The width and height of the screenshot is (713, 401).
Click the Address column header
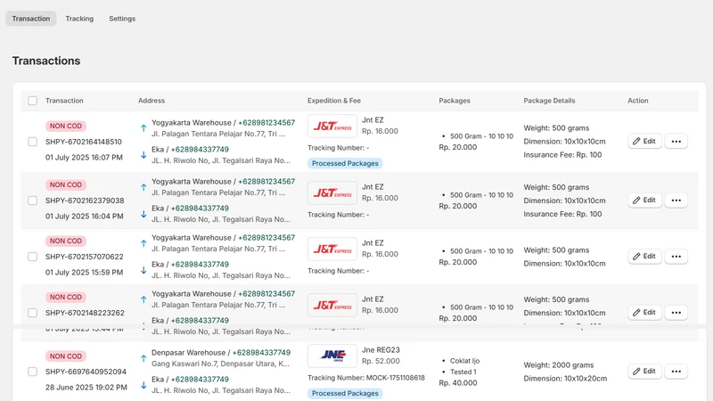[x=152, y=101]
